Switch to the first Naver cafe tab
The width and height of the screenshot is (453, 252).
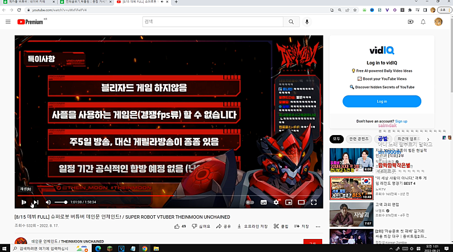[x=28, y=2]
